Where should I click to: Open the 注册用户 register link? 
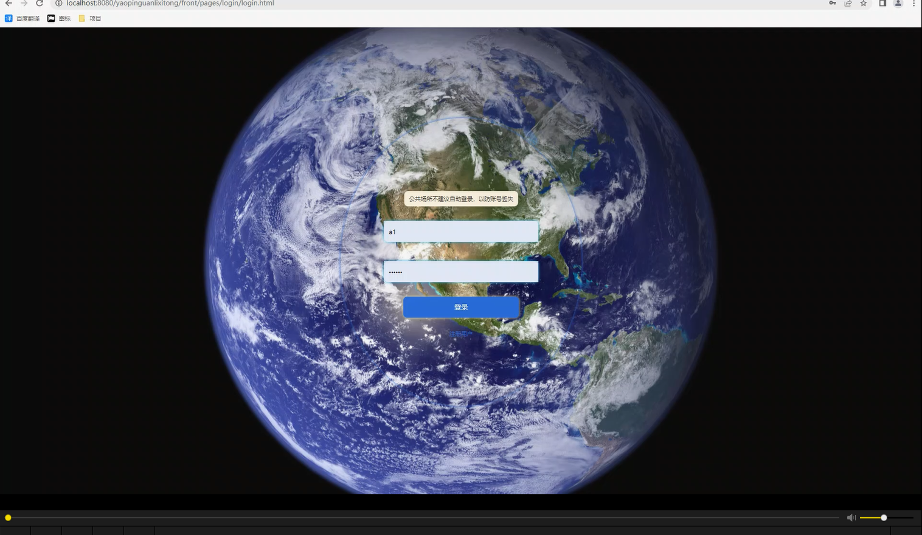461,334
